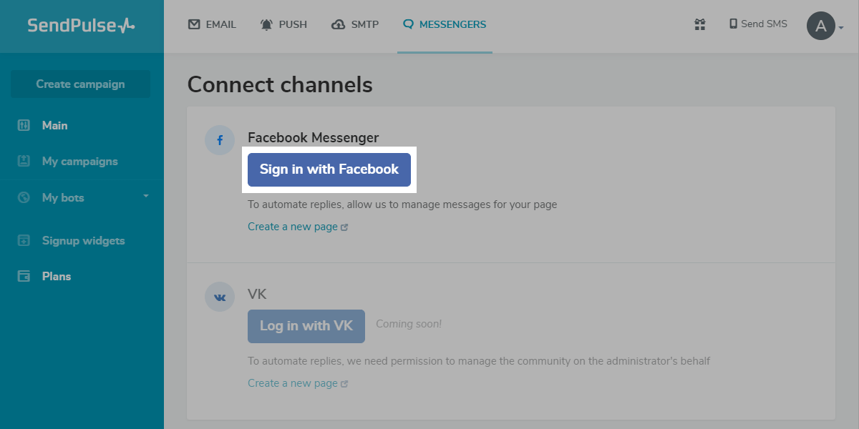Switch to the MESSENGERS tab
The height and width of the screenshot is (429, 859).
[445, 24]
